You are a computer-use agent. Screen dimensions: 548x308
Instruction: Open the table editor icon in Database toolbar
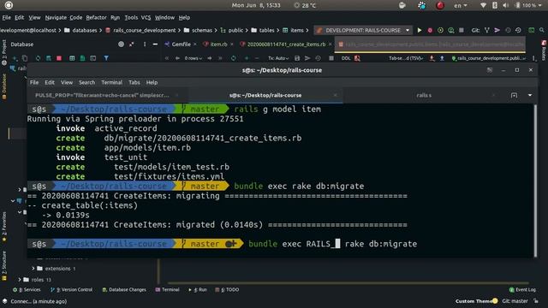(72, 58)
